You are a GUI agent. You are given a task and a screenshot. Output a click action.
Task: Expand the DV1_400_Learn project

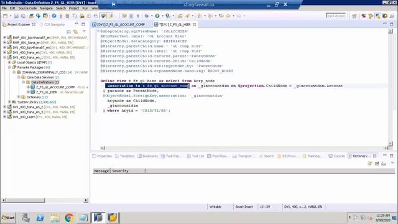coord(4,117)
